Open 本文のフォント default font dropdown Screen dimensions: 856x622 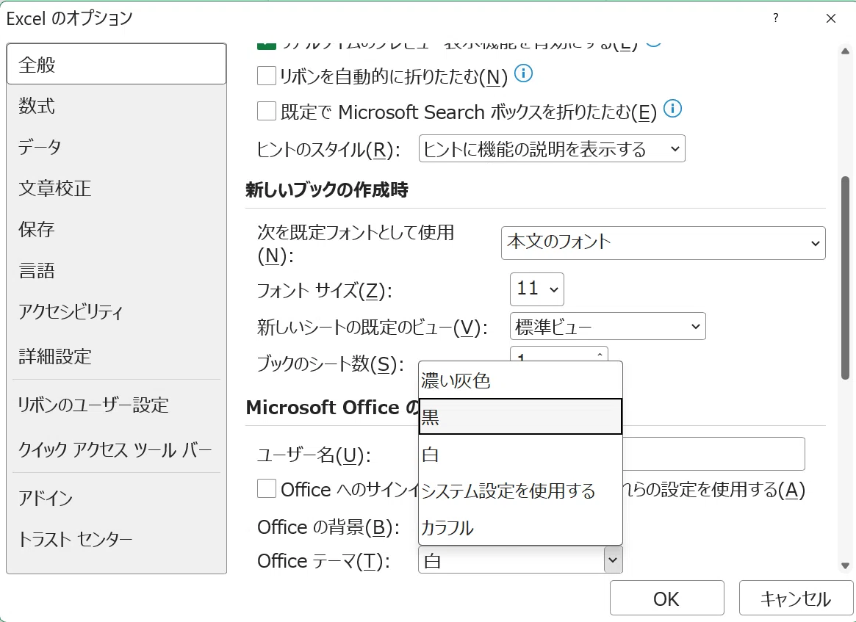(663, 243)
